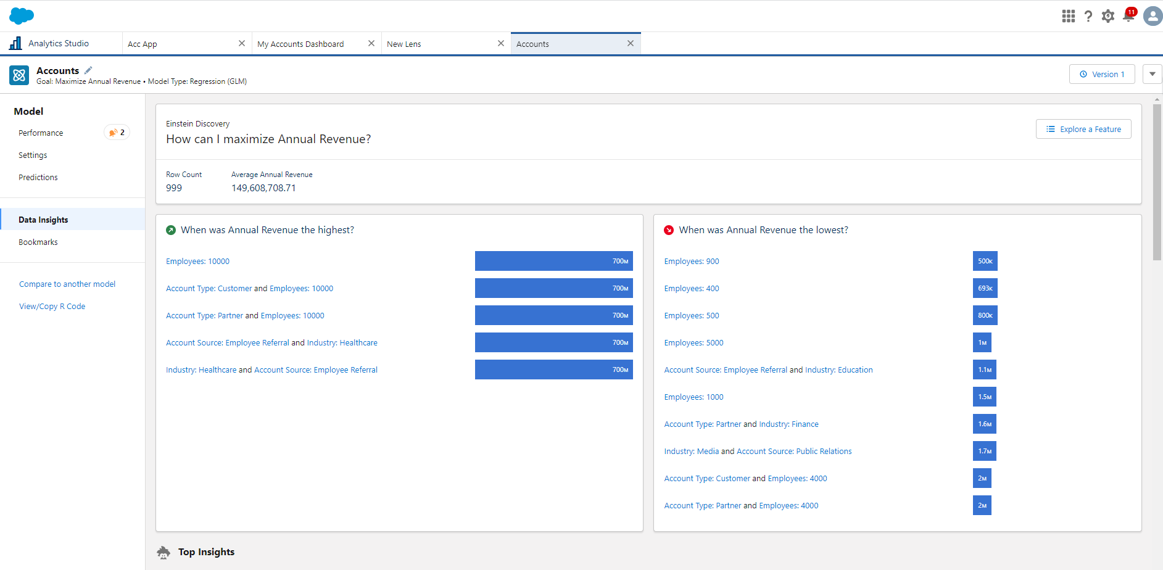Select Bookmarks in the left sidebar
Viewport: 1163px width, 570px height.
tap(38, 241)
